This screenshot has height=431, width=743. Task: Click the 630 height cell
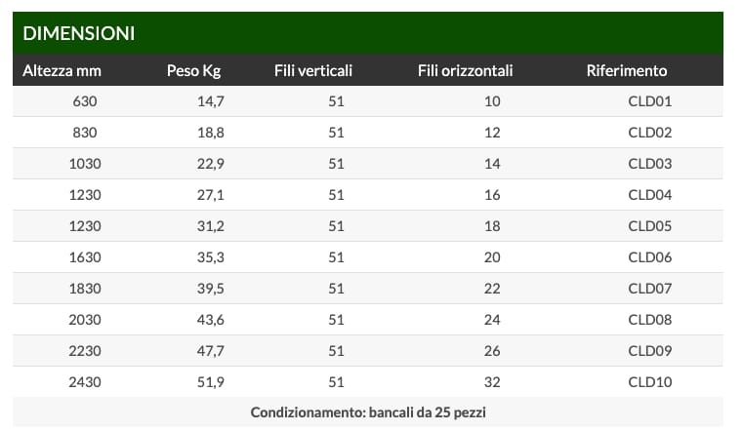pyautogui.click(x=86, y=101)
